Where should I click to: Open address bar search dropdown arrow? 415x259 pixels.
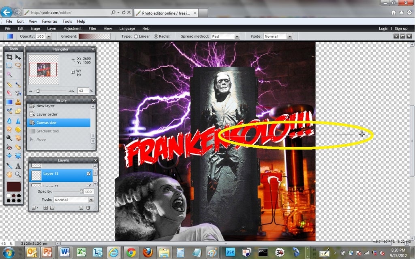[118, 13]
